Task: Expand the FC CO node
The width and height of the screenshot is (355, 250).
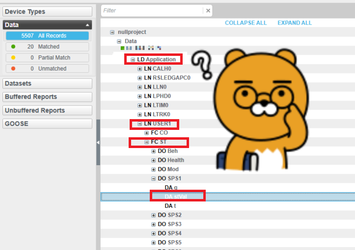Action: (x=146, y=133)
